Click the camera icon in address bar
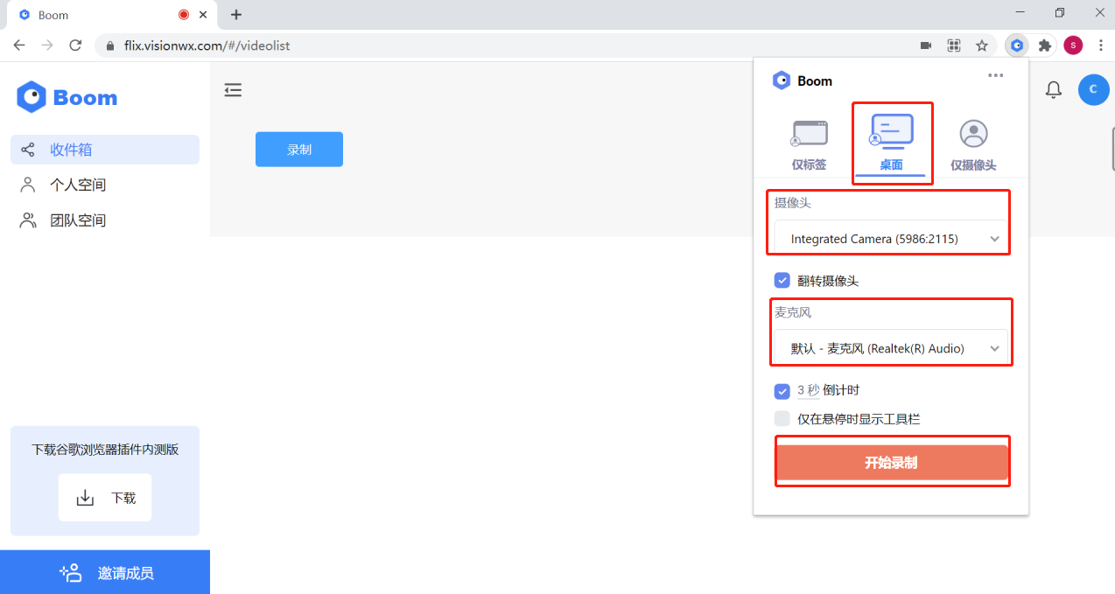 pos(926,45)
